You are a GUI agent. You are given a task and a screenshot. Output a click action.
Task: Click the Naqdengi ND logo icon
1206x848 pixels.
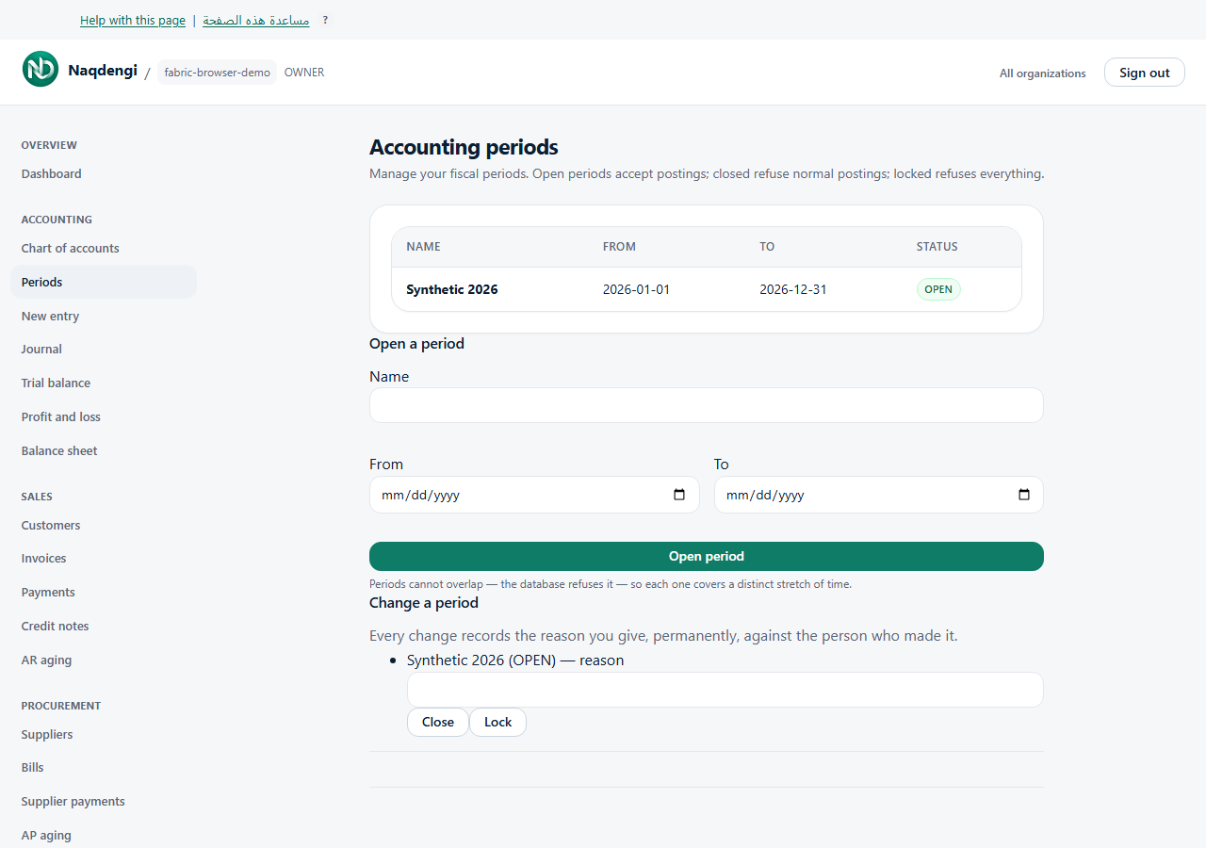pos(41,69)
